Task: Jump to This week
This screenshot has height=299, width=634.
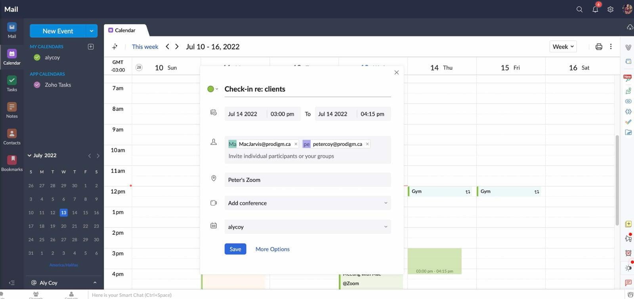Action: (x=145, y=47)
